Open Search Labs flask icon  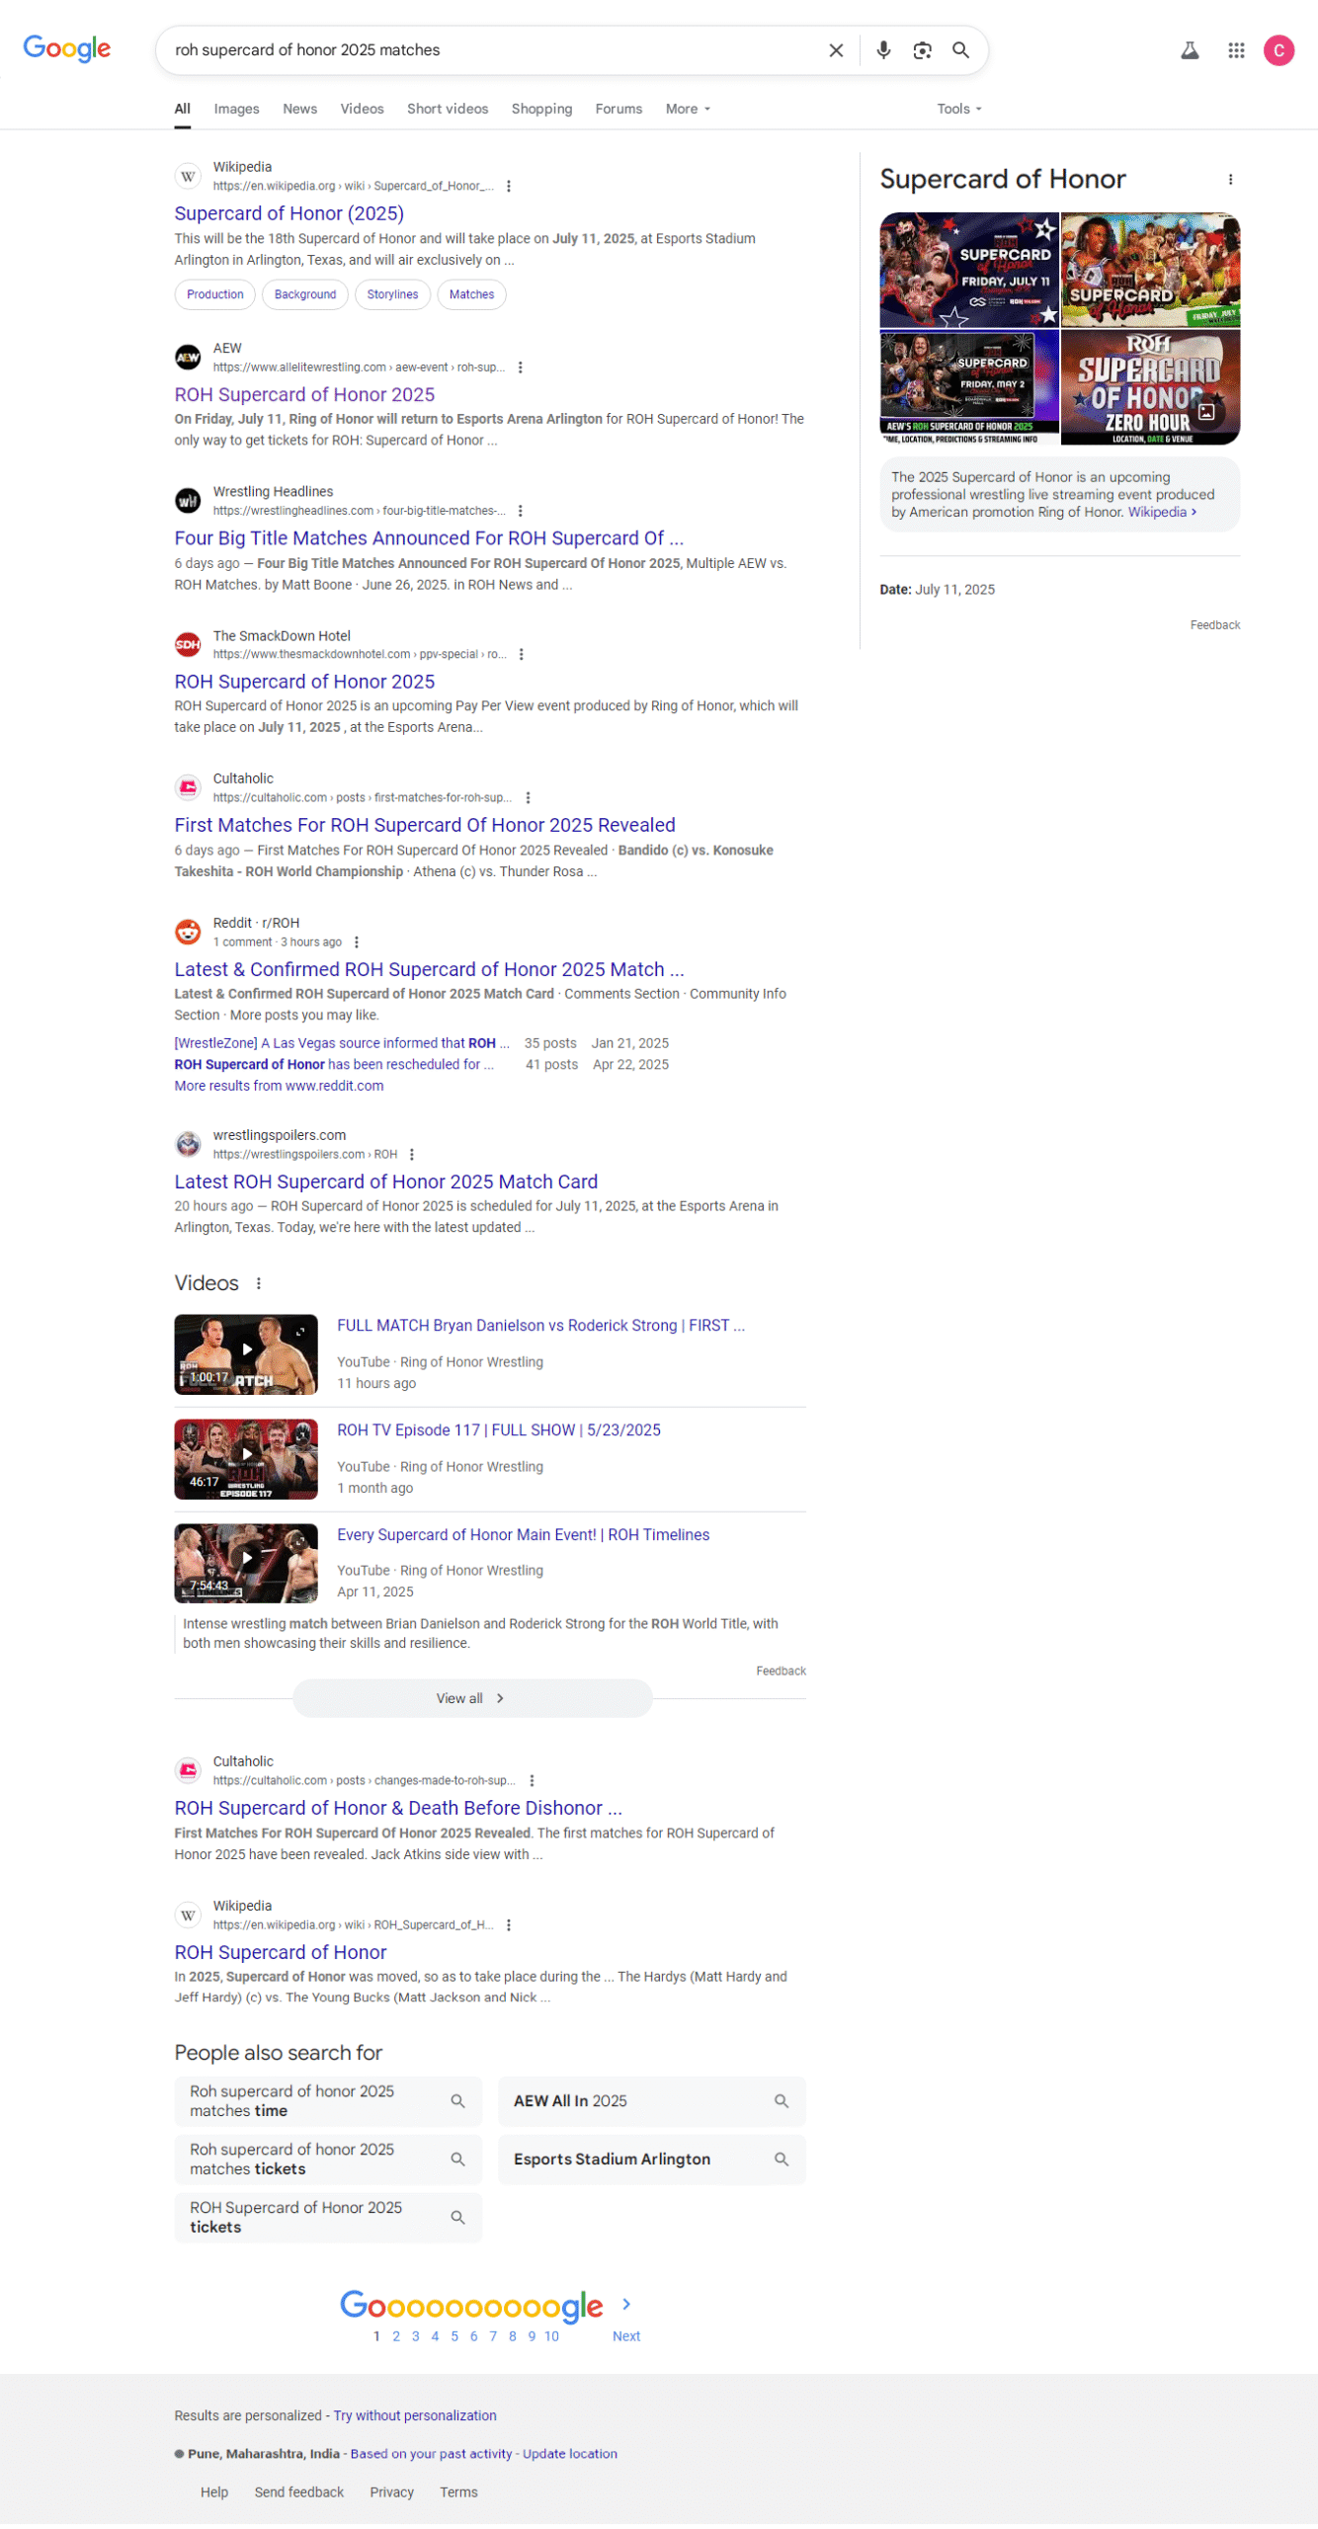pyautogui.click(x=1190, y=50)
